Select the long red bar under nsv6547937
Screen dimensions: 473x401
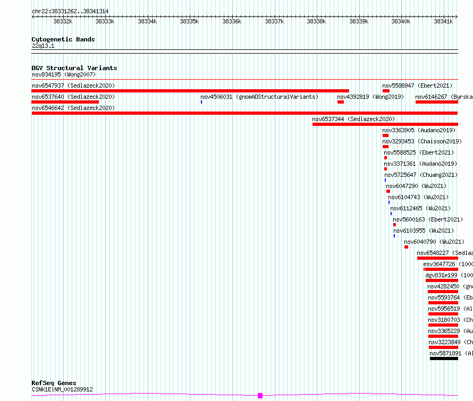point(190,91)
